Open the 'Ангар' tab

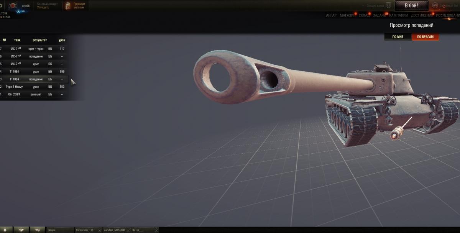331,15
